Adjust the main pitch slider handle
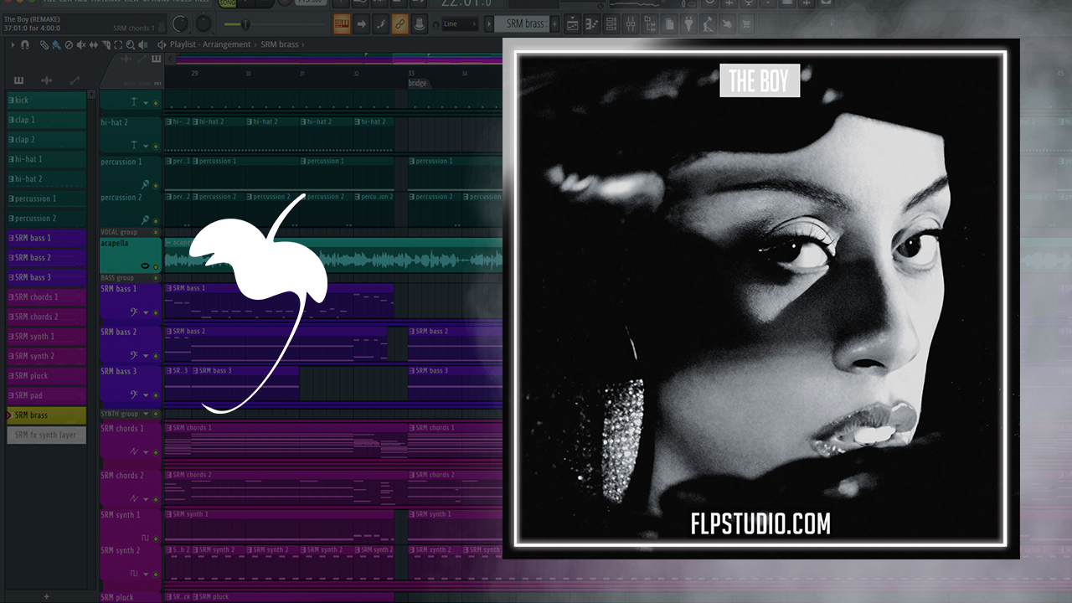The image size is (1072, 603). point(247,23)
